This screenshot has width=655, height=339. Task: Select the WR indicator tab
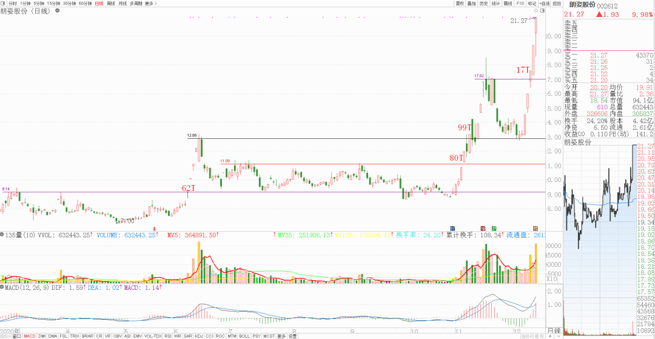click(x=178, y=336)
